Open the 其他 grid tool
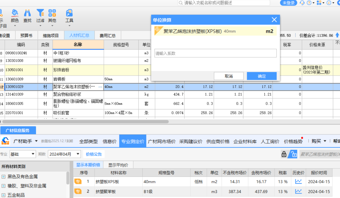The width and height of the screenshot is (340, 198). [52, 16]
